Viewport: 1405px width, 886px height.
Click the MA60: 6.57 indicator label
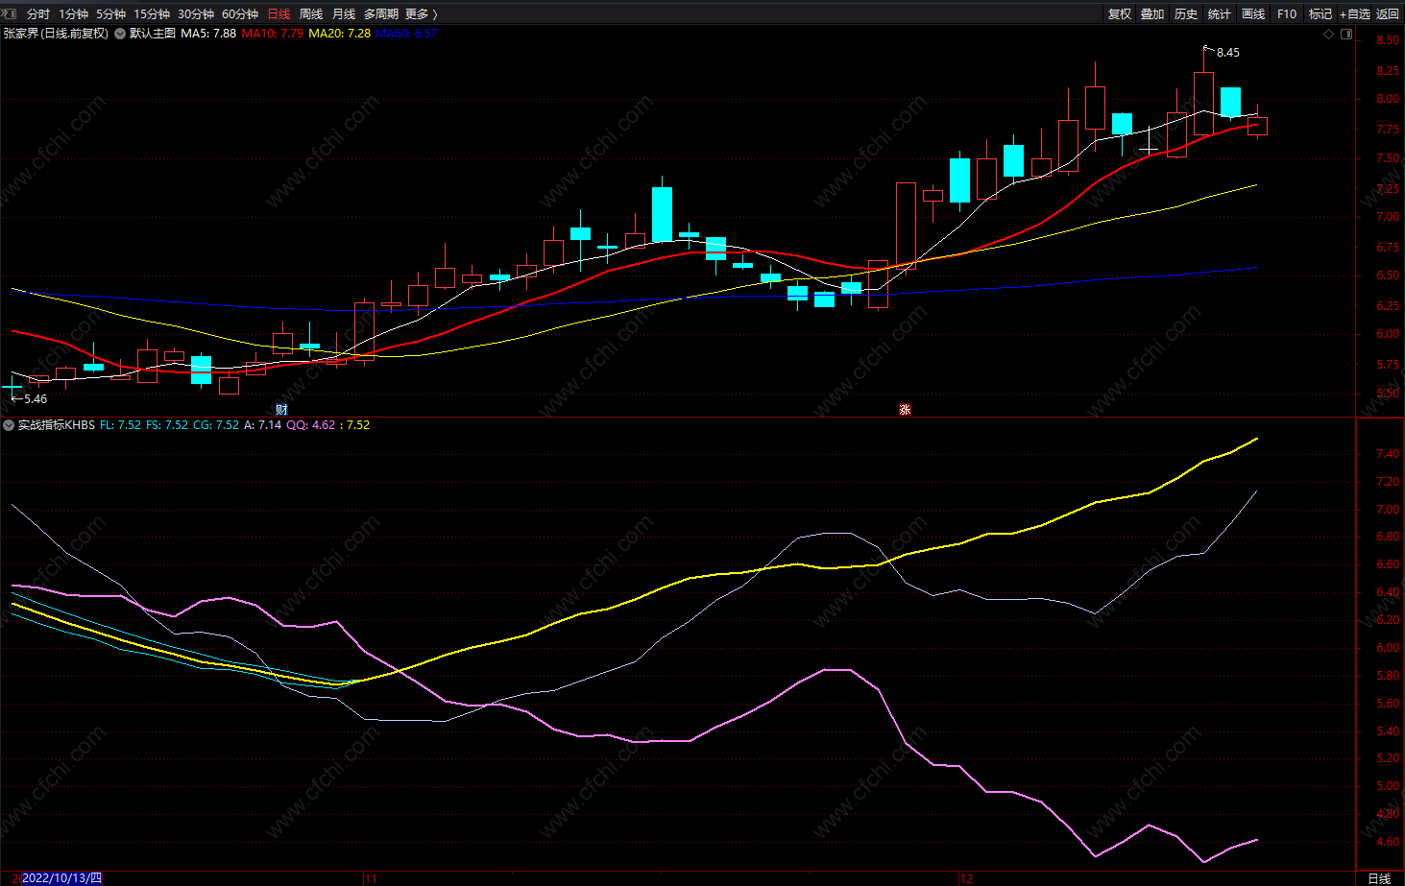[406, 34]
